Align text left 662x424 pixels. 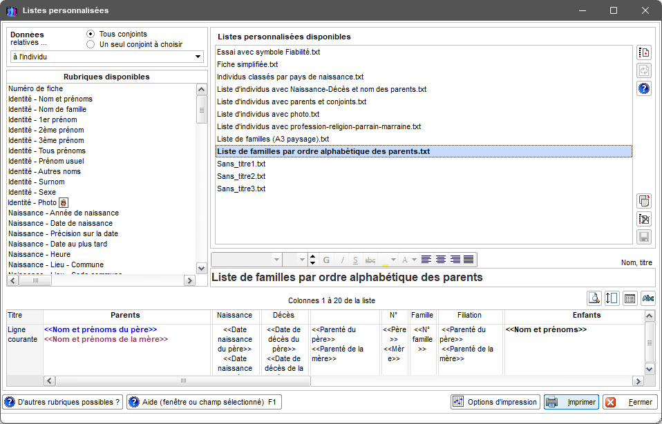pos(426,260)
